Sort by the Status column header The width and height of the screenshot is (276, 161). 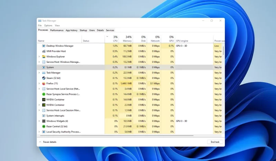[93, 39]
